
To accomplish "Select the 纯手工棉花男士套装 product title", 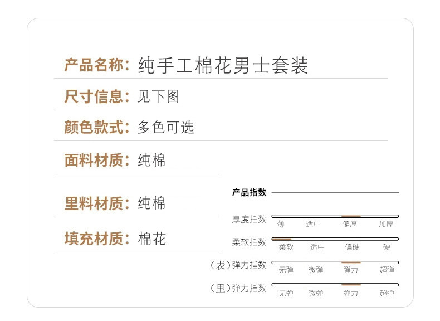I will tap(223, 66).
